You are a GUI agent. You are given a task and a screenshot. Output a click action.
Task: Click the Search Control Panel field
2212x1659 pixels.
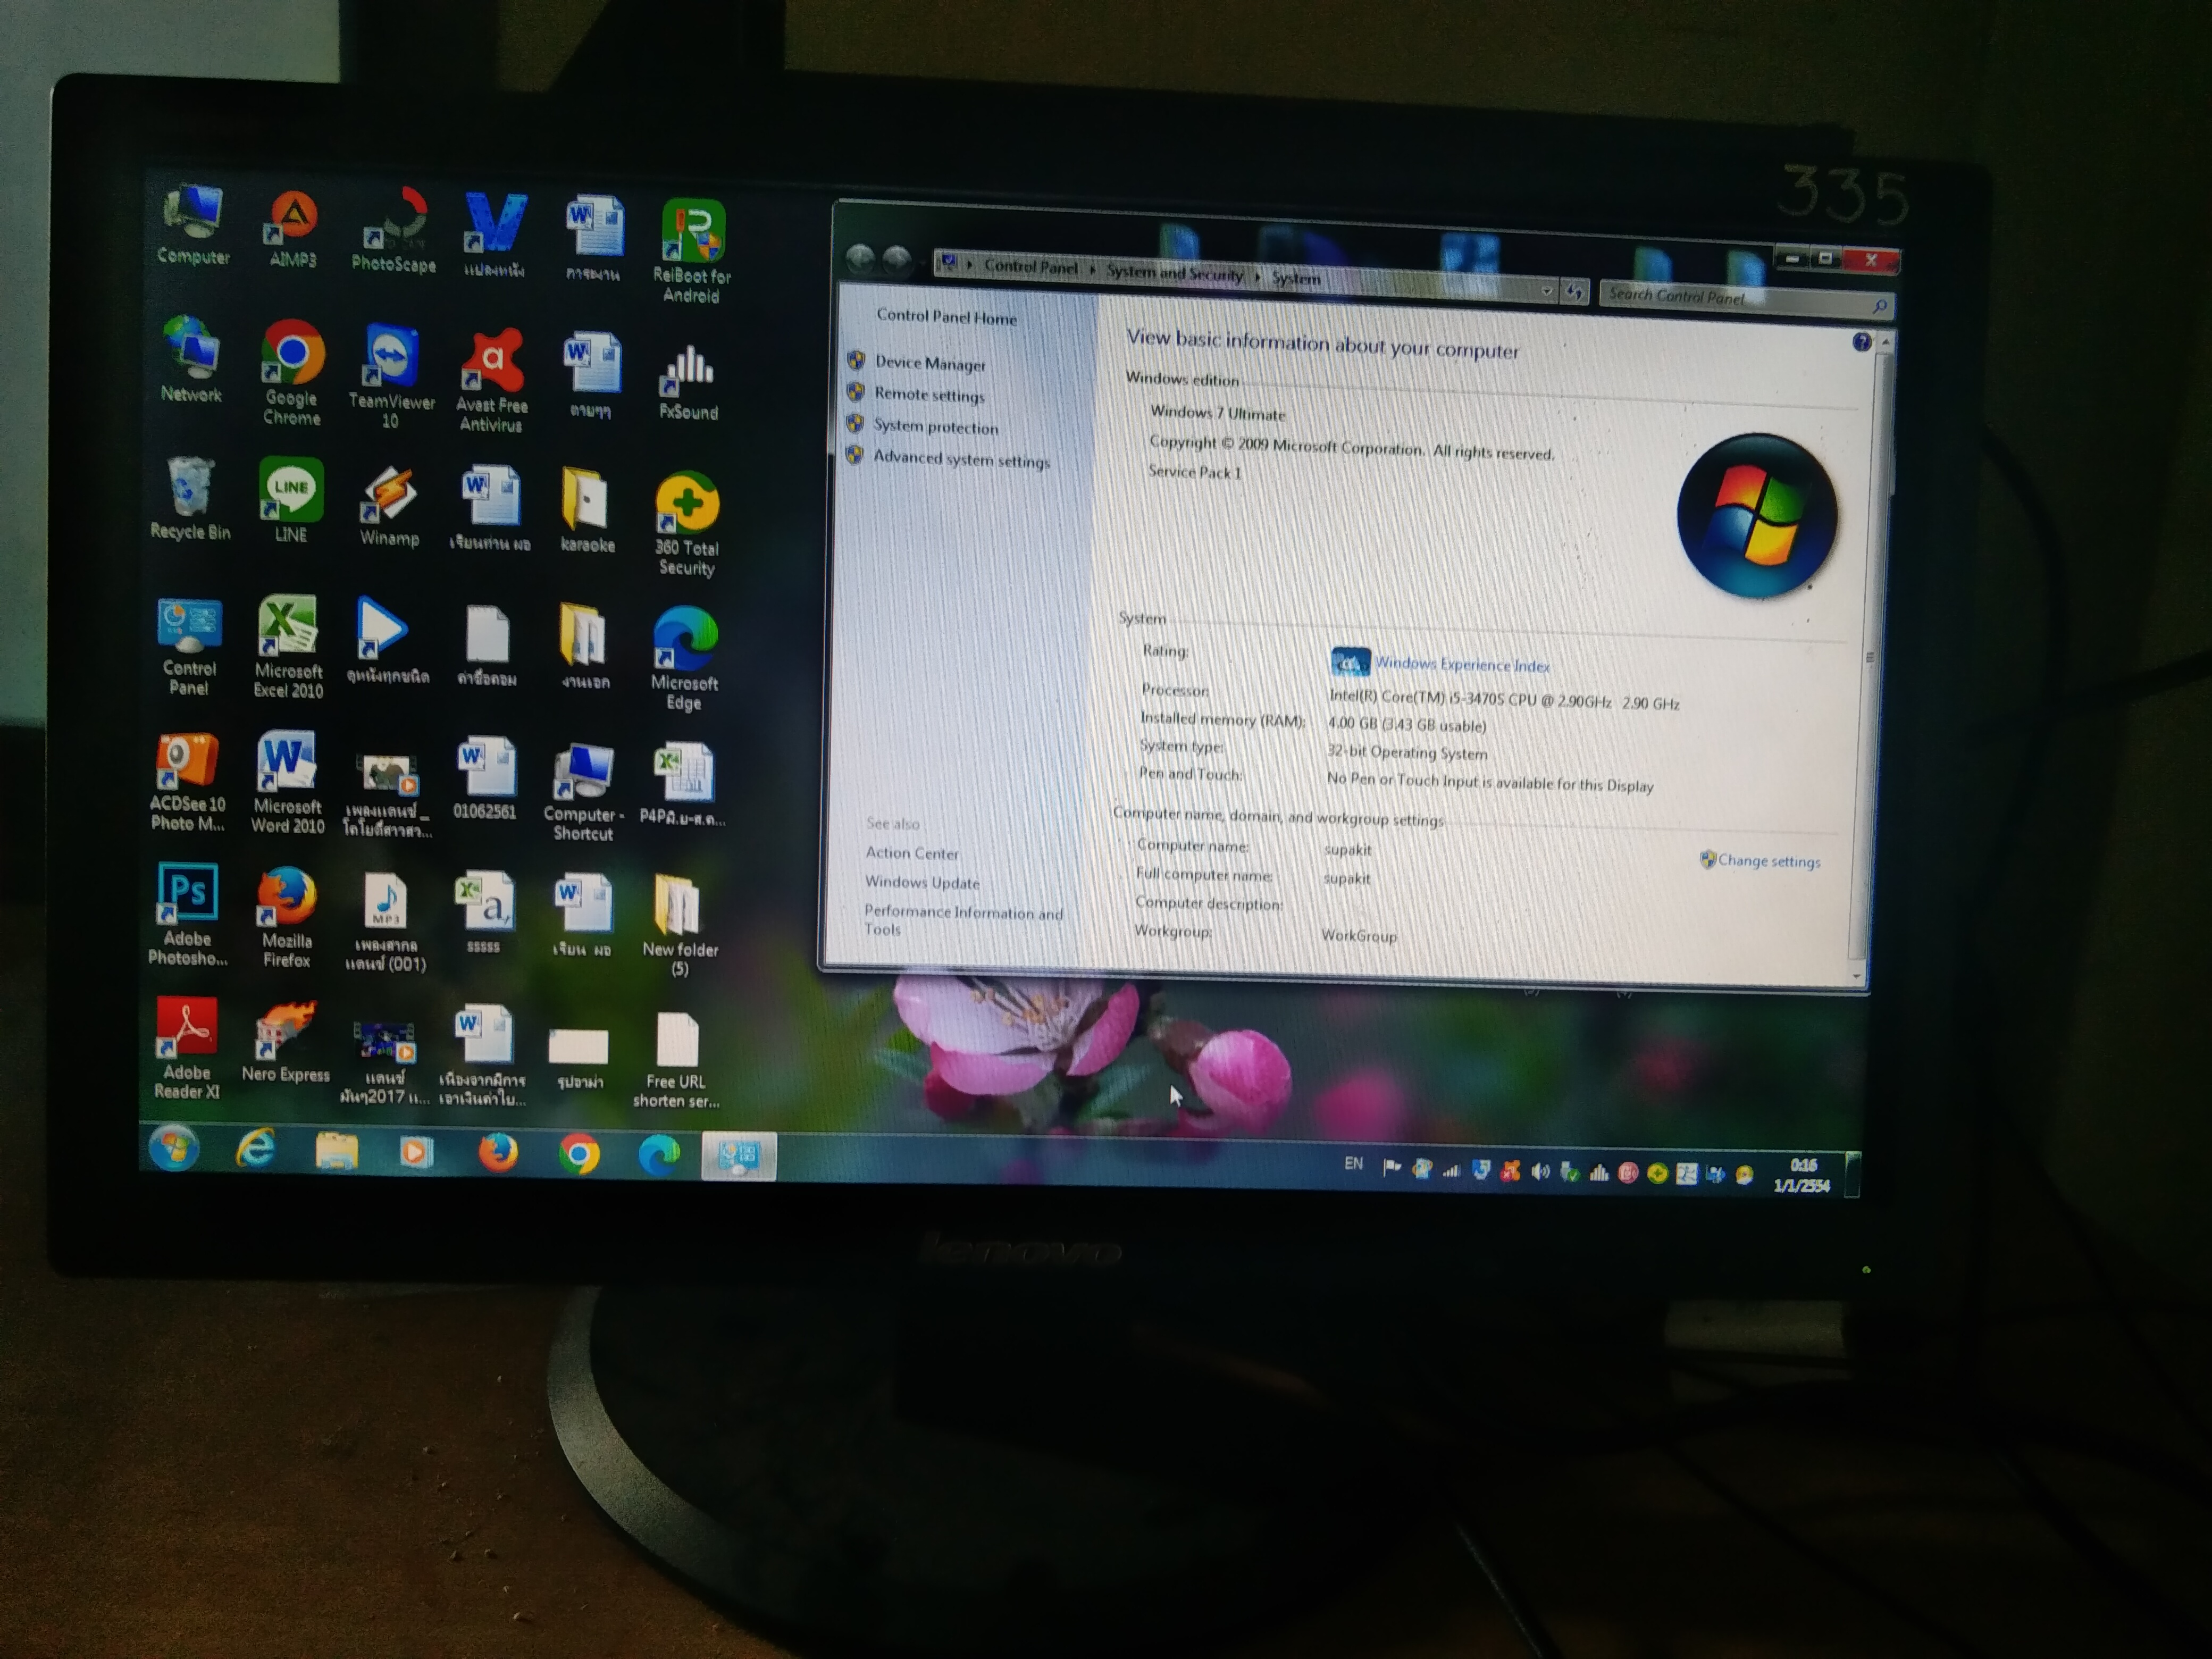(x=1745, y=299)
